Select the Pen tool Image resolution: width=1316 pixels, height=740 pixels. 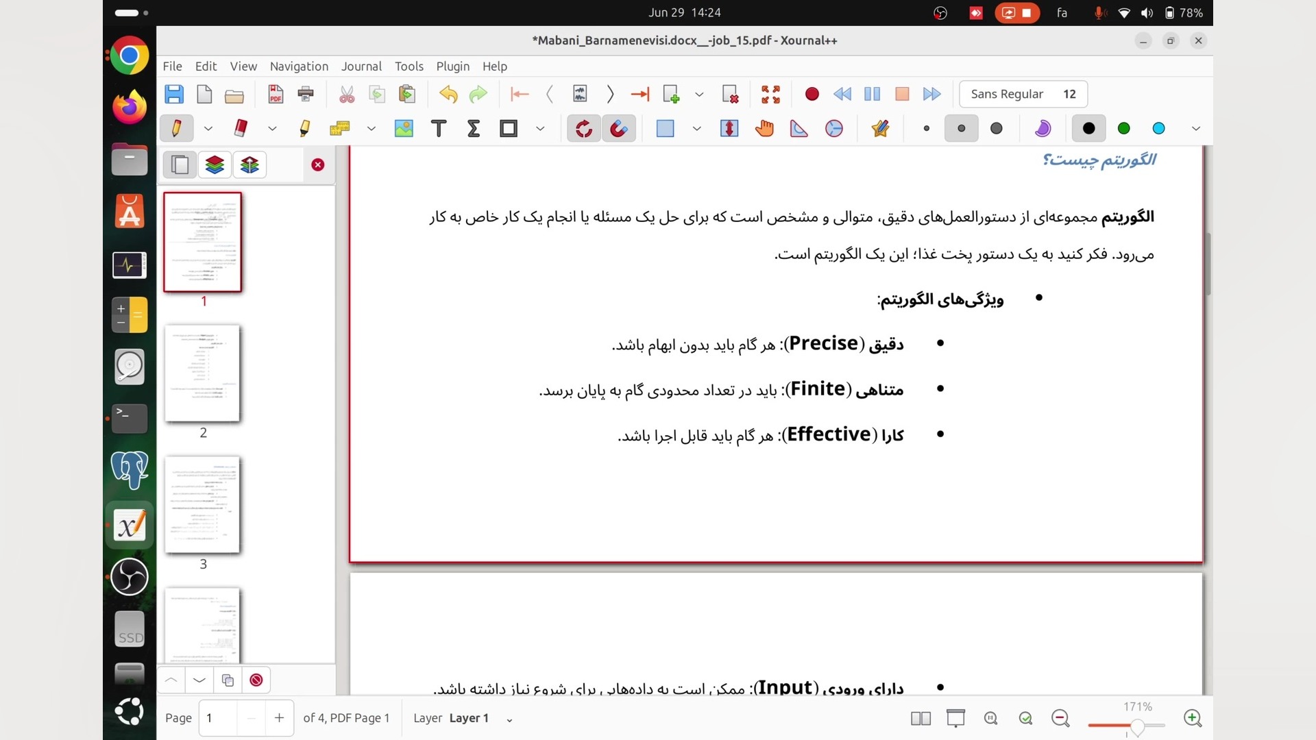coord(176,128)
